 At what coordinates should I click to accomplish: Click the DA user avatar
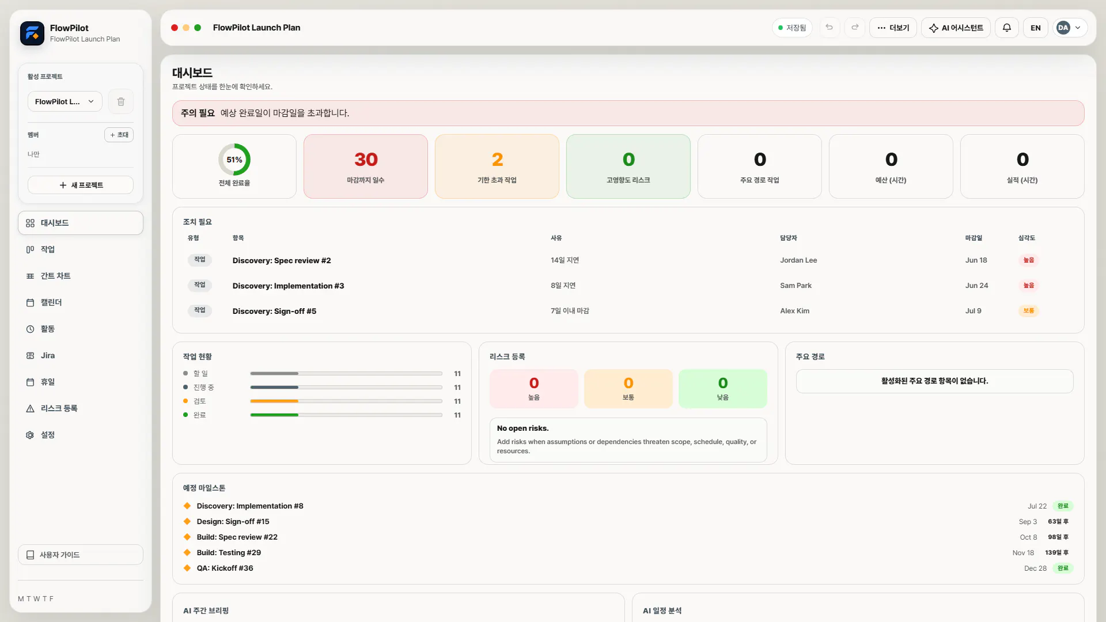pos(1063,28)
